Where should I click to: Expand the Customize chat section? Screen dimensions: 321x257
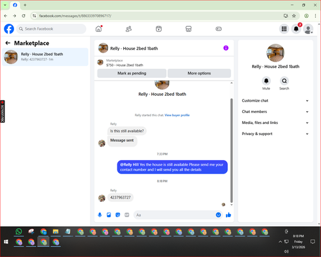(x=275, y=101)
